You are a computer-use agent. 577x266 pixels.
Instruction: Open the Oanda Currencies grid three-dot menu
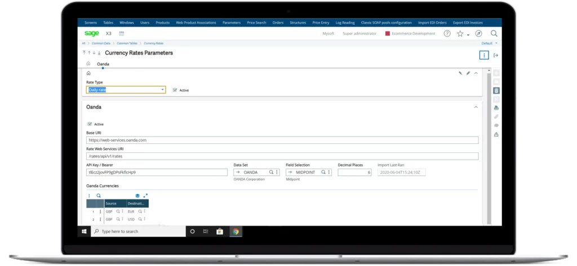(x=89, y=196)
